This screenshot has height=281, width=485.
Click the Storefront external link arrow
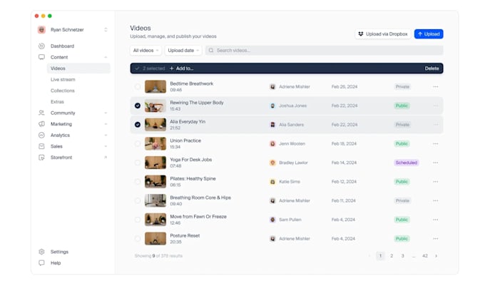106,158
